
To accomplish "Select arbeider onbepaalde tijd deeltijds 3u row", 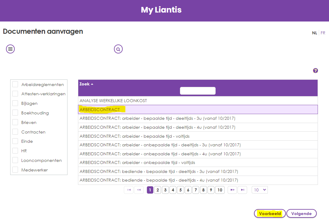I will click(x=198, y=145).
